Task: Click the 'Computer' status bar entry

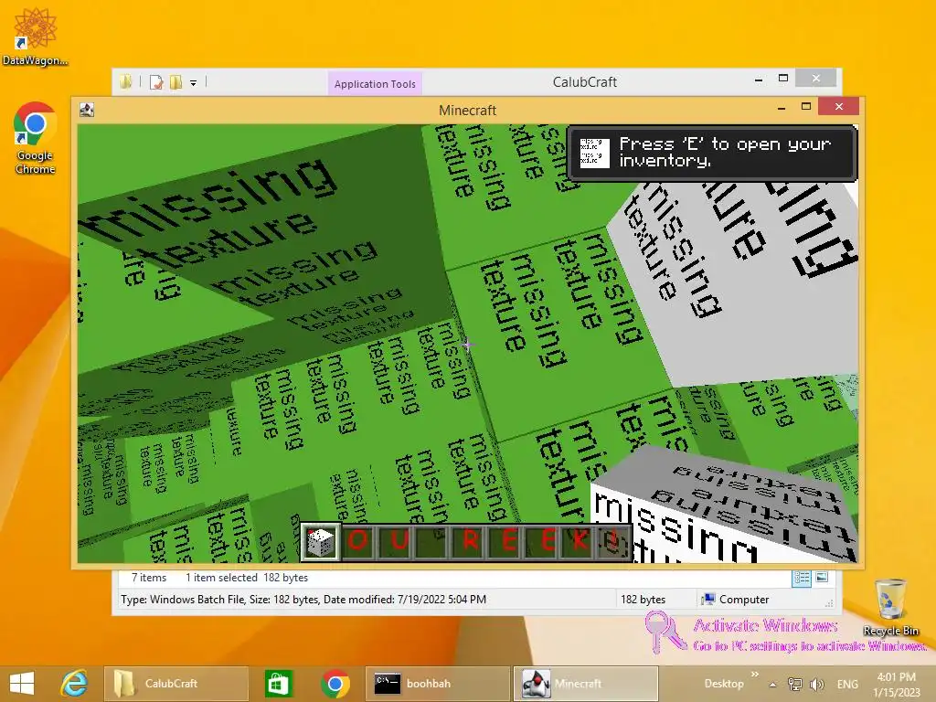Action: tap(735, 600)
